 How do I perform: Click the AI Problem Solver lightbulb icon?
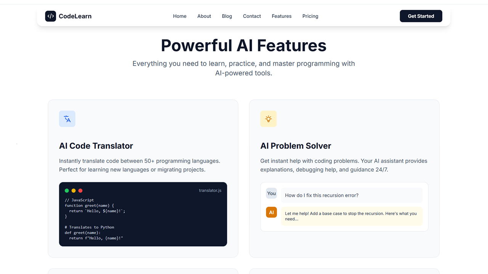coord(268,119)
